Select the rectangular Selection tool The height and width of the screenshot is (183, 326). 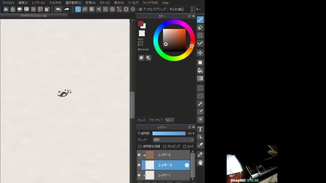200,88
